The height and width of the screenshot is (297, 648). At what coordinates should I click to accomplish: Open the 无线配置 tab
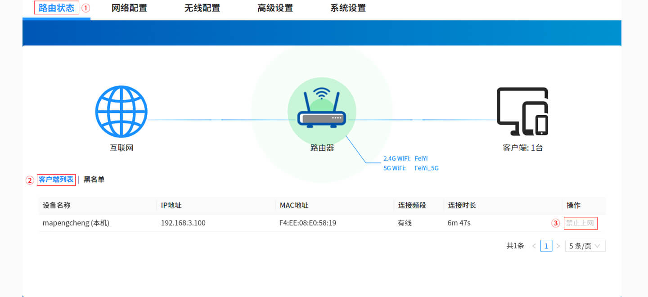tap(202, 8)
